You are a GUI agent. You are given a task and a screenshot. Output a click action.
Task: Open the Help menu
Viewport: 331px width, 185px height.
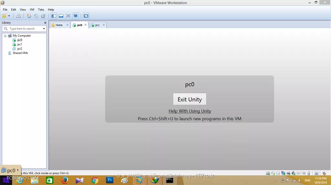tap(51, 9)
